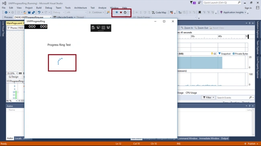Switch to Design view in XAML editor

14,77
